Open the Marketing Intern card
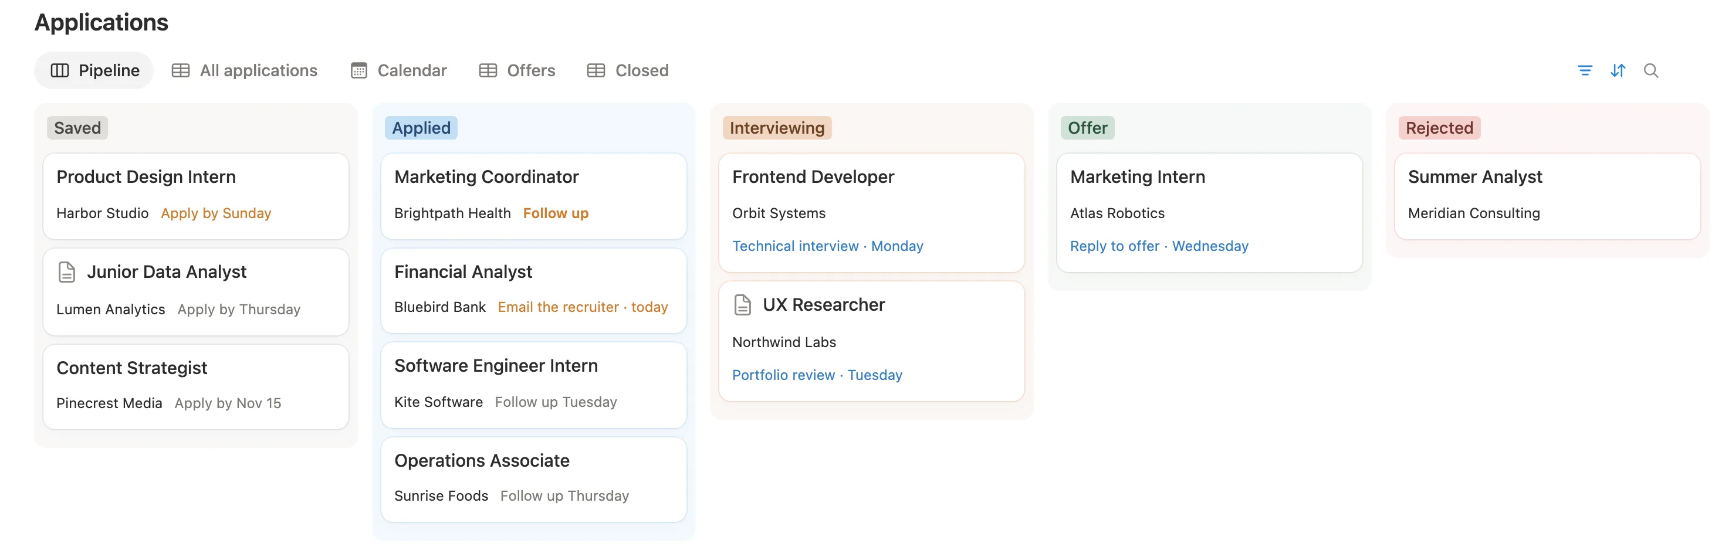Image resolution: width=1722 pixels, height=557 pixels. pyautogui.click(x=1209, y=212)
